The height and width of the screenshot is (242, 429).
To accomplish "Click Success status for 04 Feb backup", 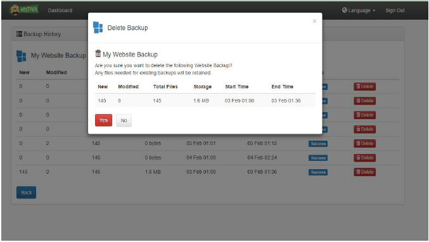I will [318, 158].
